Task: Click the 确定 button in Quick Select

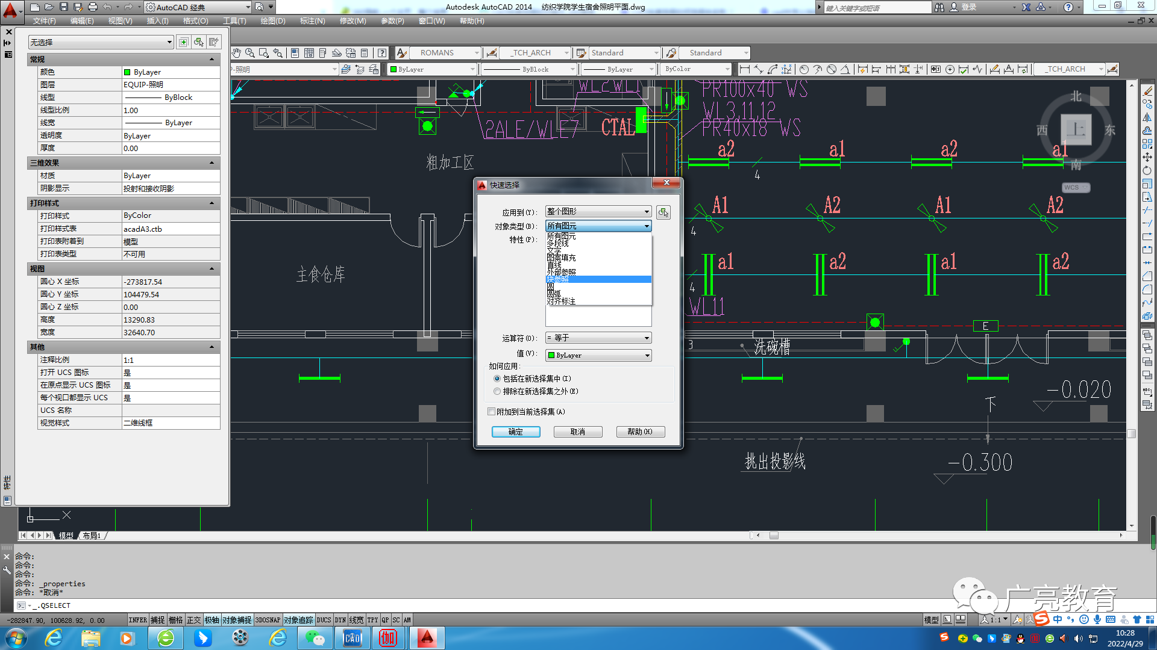Action: pyautogui.click(x=516, y=432)
